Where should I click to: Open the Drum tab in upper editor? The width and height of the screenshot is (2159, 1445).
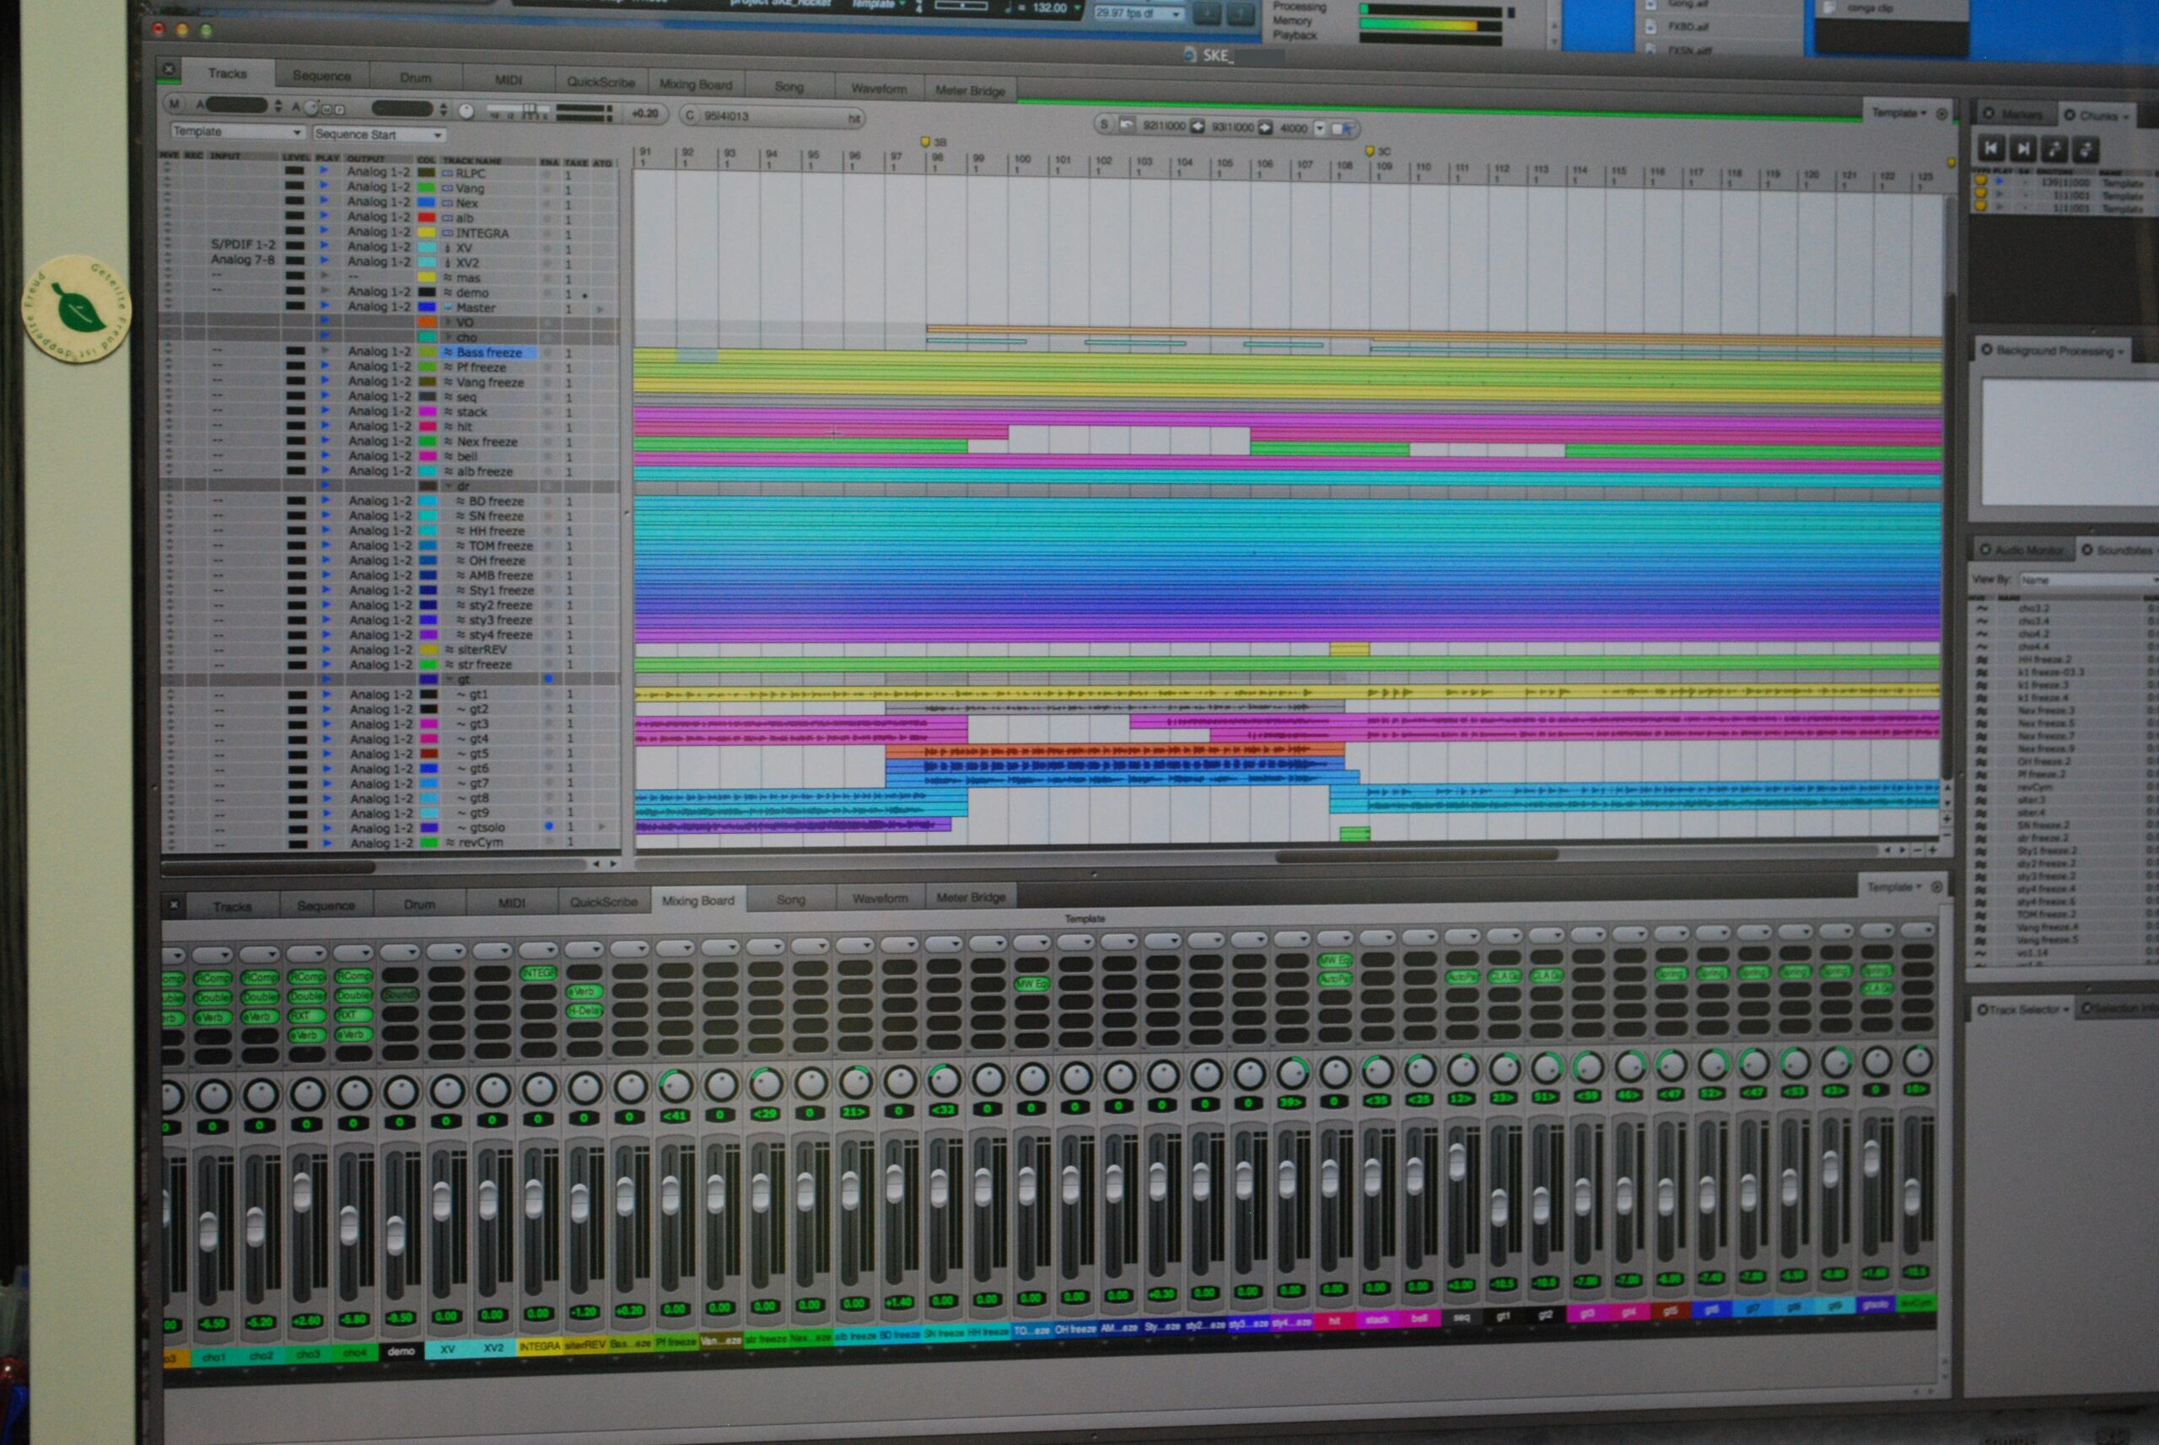(x=416, y=78)
